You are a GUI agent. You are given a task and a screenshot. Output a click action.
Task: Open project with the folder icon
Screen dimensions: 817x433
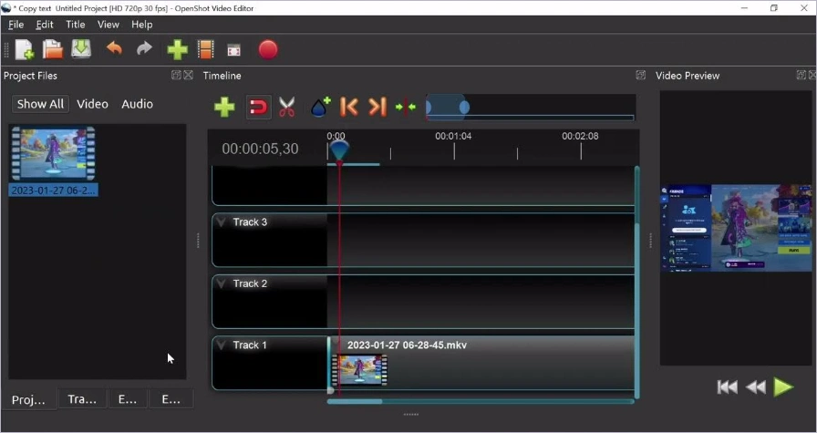pos(53,49)
